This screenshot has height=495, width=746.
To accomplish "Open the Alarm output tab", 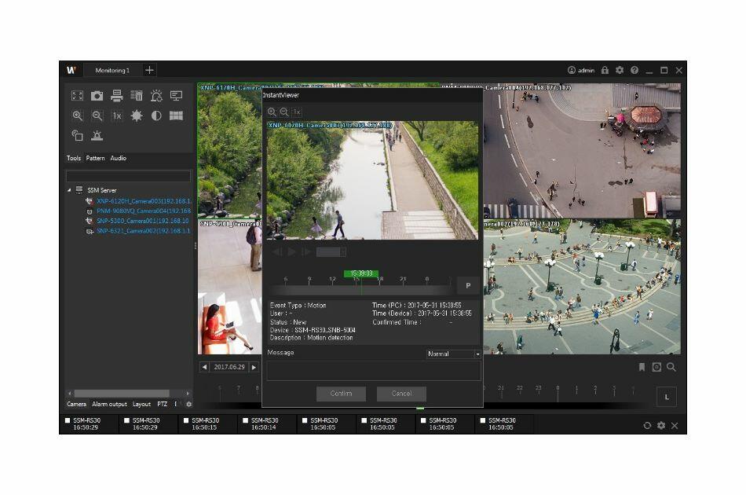I will tap(109, 404).
